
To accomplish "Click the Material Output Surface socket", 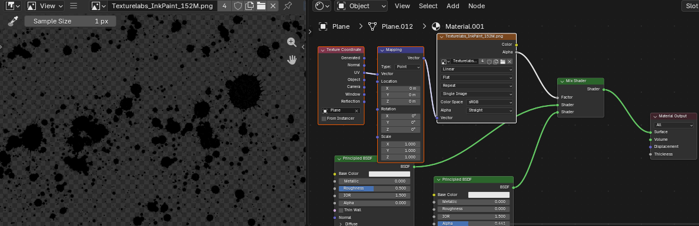I will tap(650, 132).
